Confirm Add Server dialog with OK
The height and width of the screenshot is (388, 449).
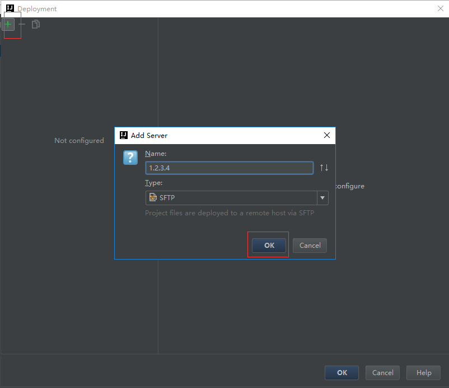pos(269,245)
